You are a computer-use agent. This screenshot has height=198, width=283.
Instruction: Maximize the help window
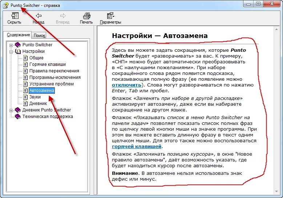[258, 4]
